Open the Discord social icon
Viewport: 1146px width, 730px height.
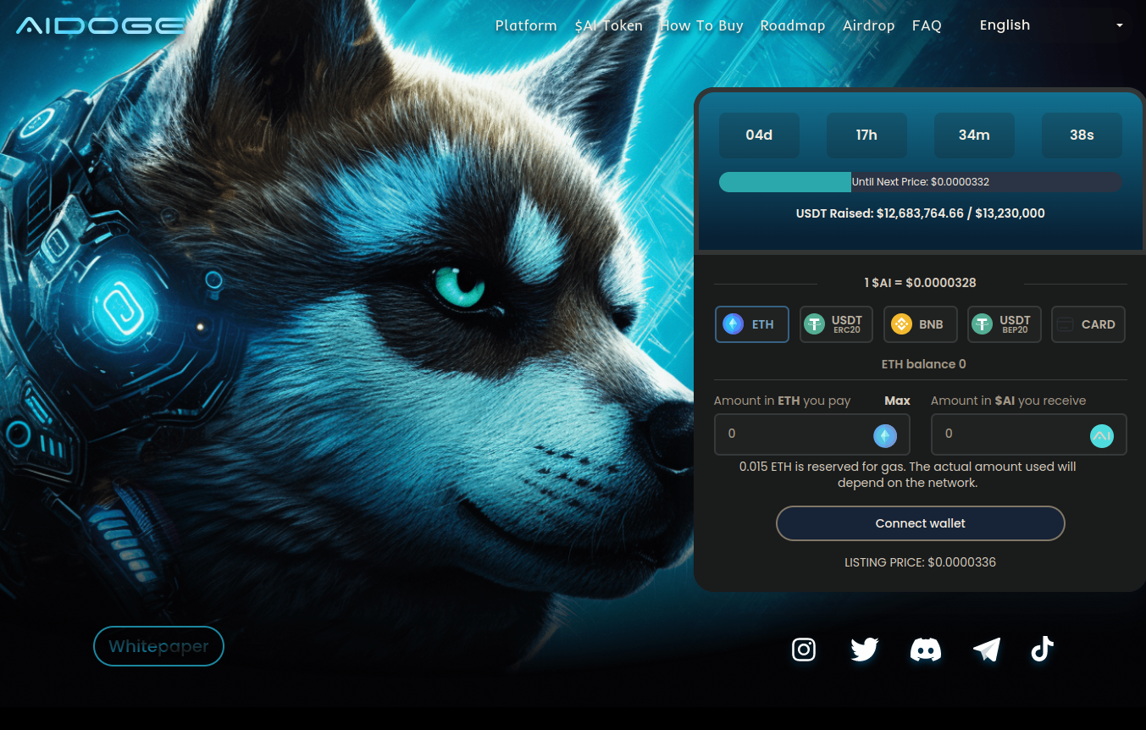pyautogui.click(x=925, y=650)
